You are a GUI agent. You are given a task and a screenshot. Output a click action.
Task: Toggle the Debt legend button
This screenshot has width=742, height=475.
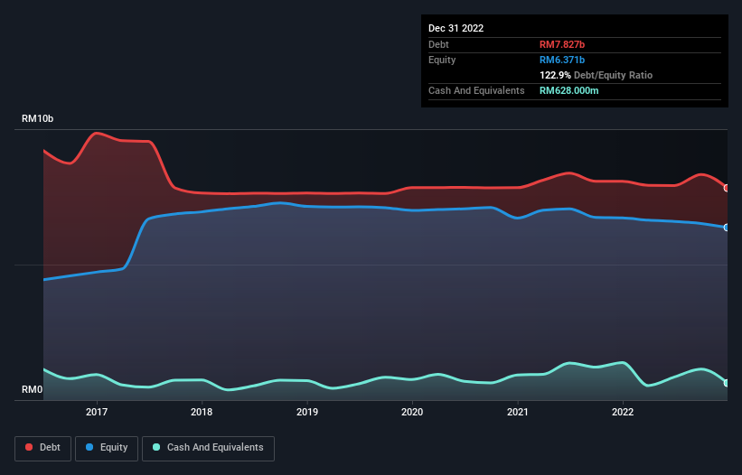point(43,448)
